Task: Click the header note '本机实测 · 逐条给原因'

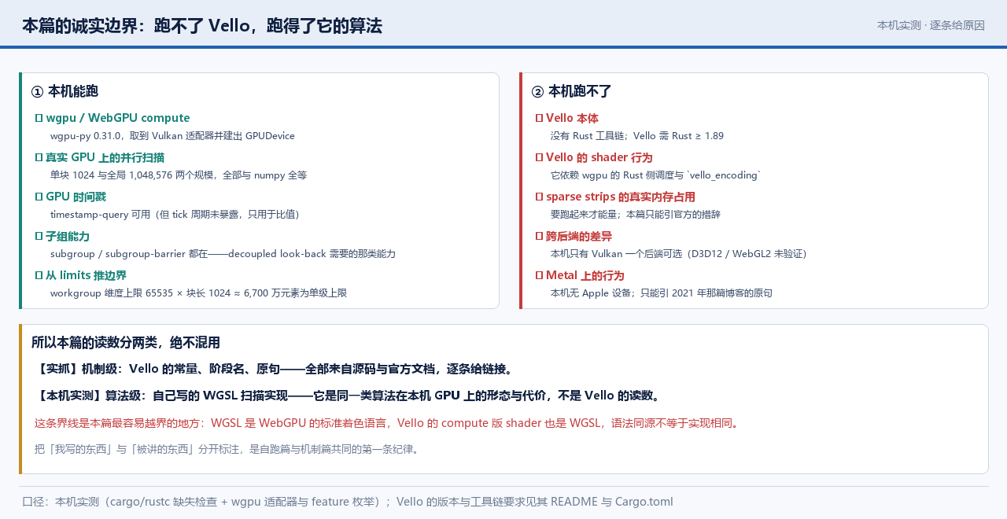Action: tap(931, 25)
